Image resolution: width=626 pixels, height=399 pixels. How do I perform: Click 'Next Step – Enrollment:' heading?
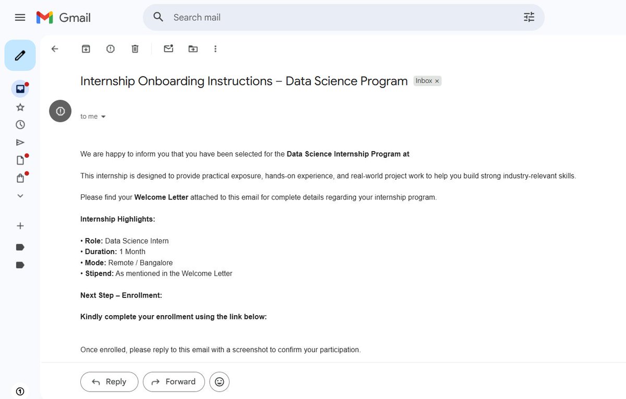click(121, 295)
